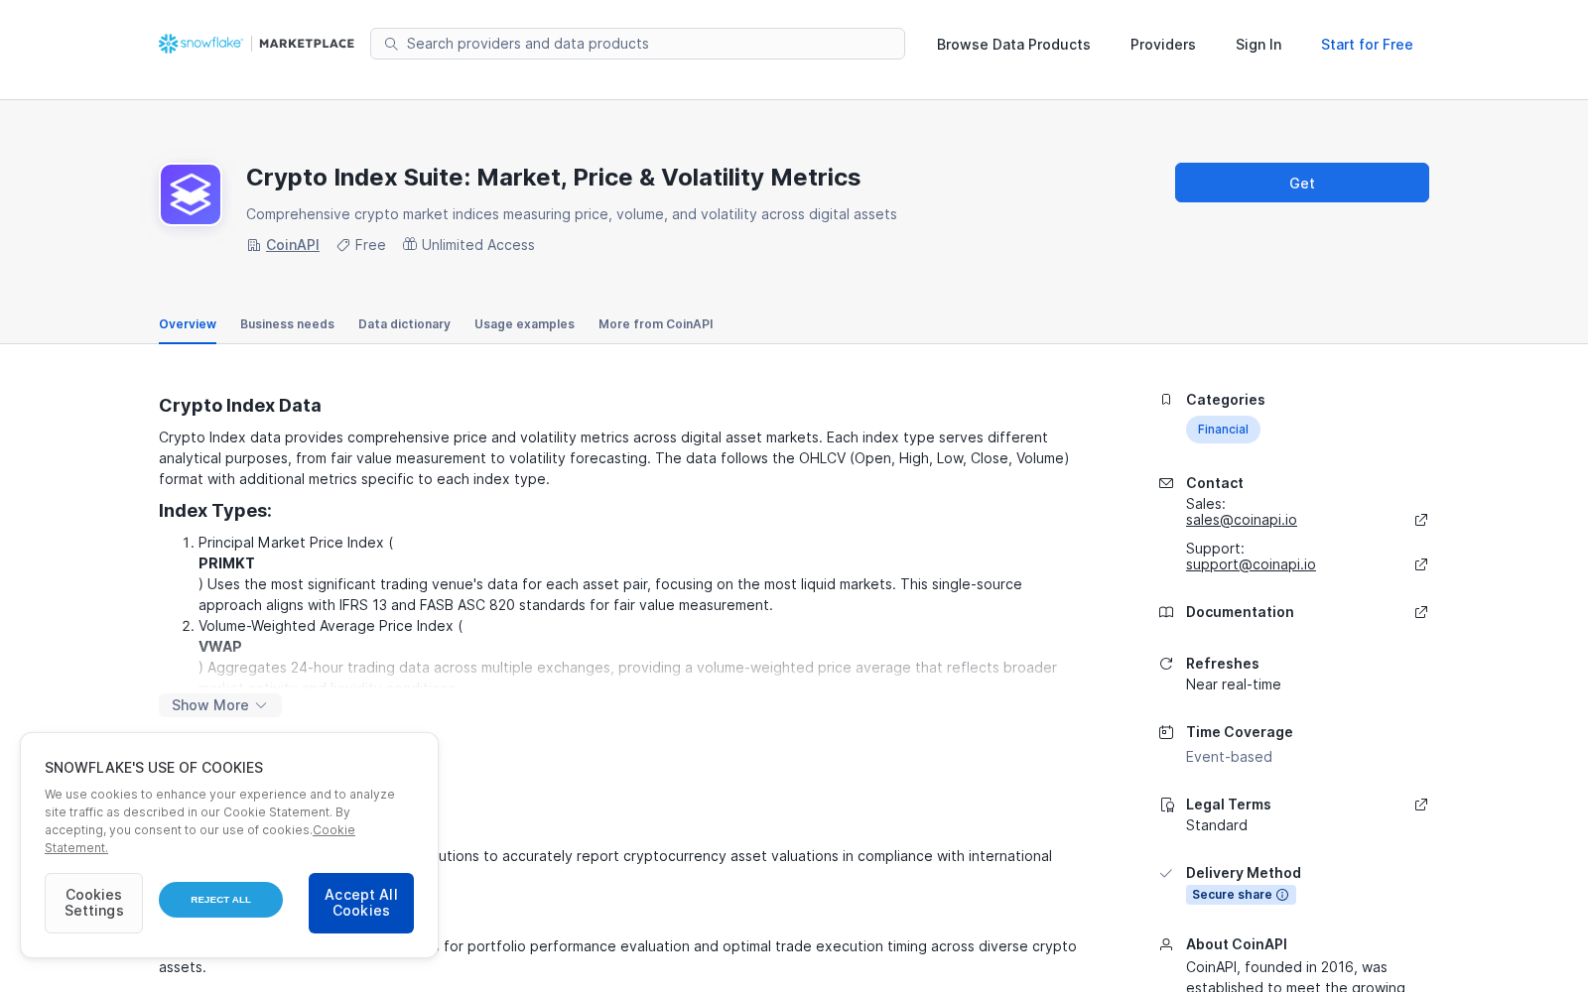The width and height of the screenshot is (1588, 992).
Task: Open the Providers page
Action: (x=1163, y=45)
